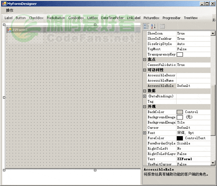Screen dimensions: 217x186
Task: Collapse the 可访问性 property category
Action: [x=145, y=70]
